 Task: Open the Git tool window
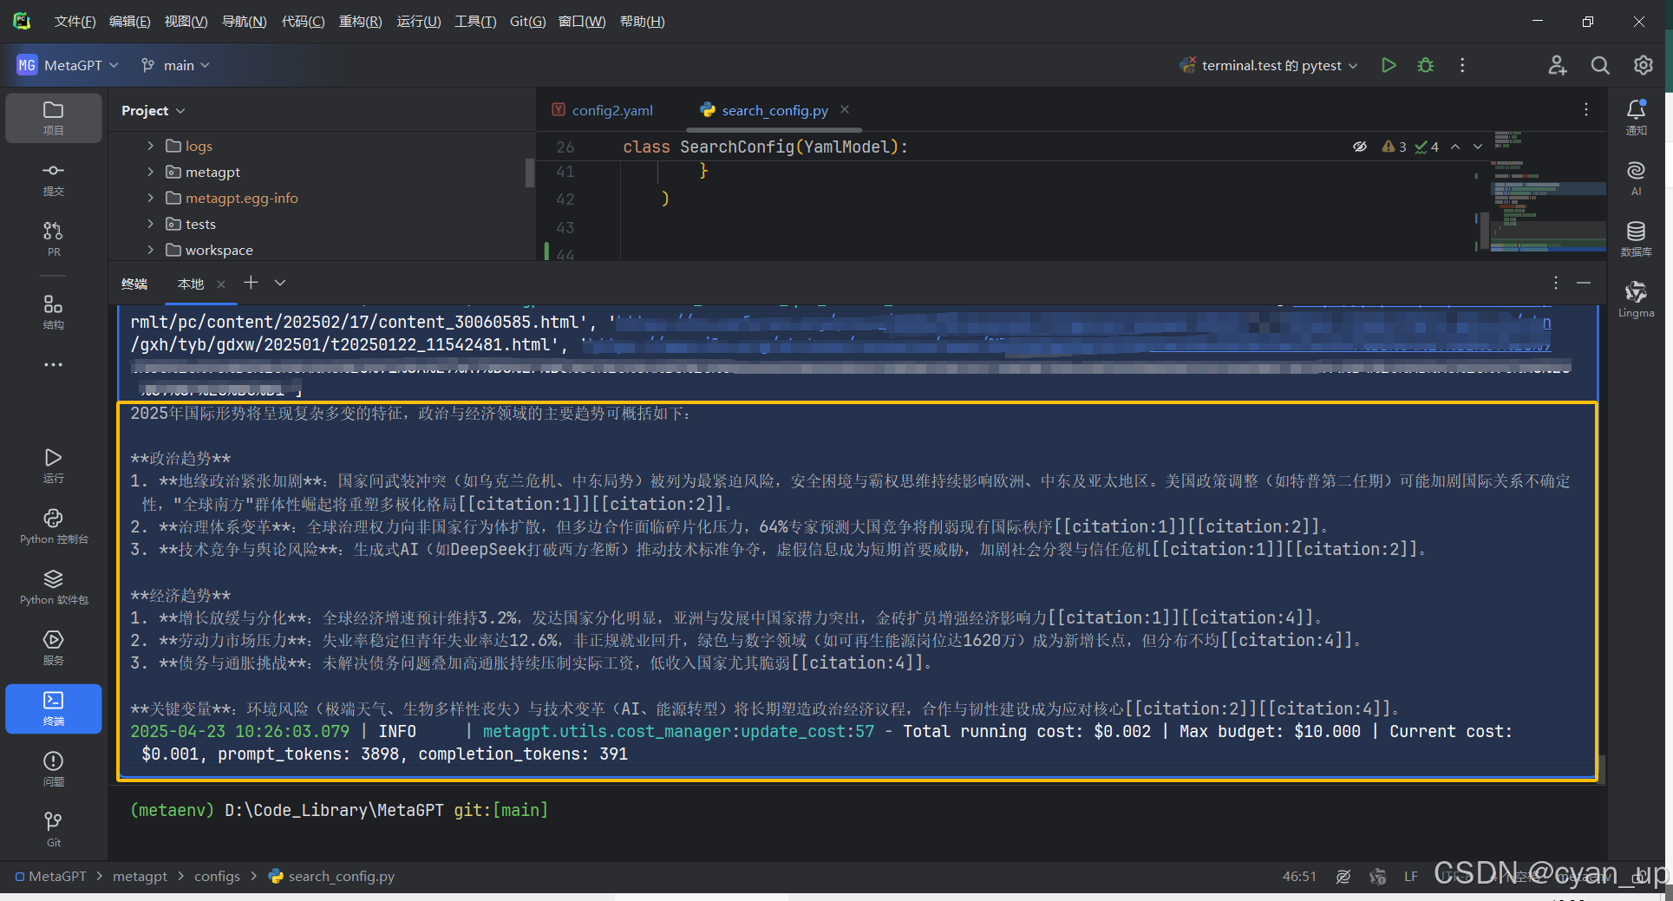[54, 829]
